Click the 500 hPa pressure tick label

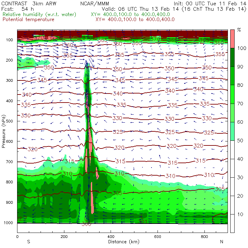[x=9, y=121]
